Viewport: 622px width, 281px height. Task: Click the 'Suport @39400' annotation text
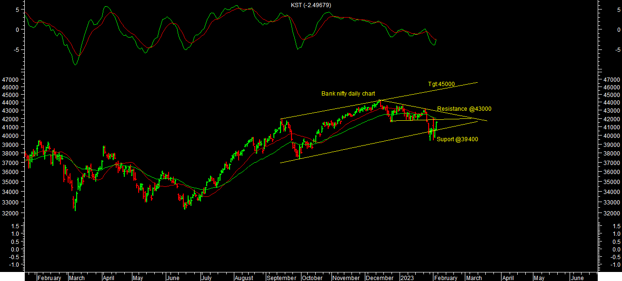point(457,139)
